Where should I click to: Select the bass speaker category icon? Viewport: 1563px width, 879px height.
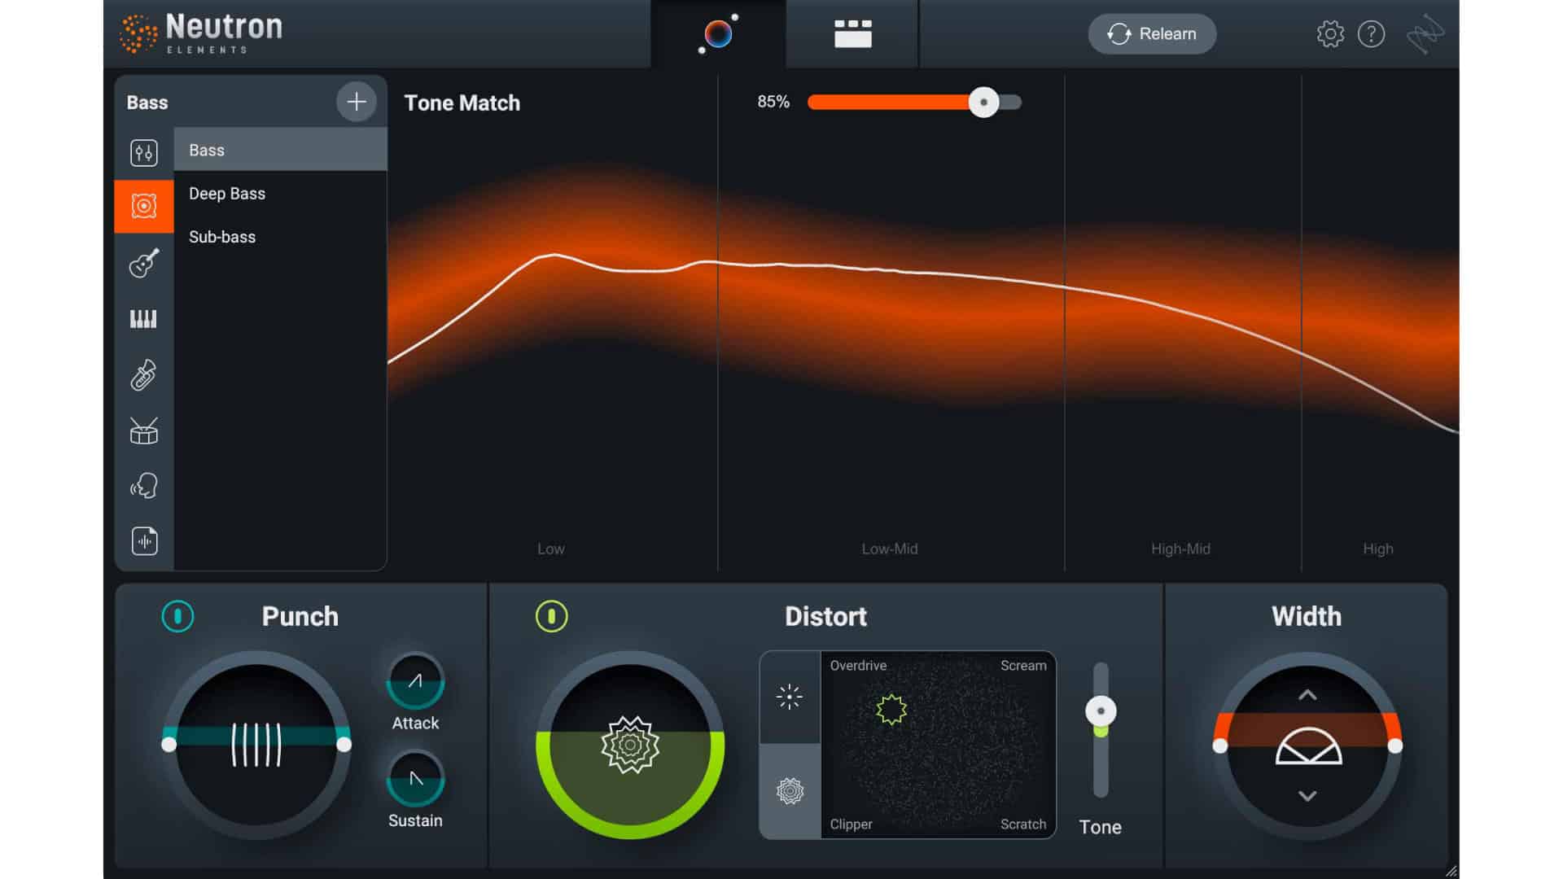click(144, 206)
